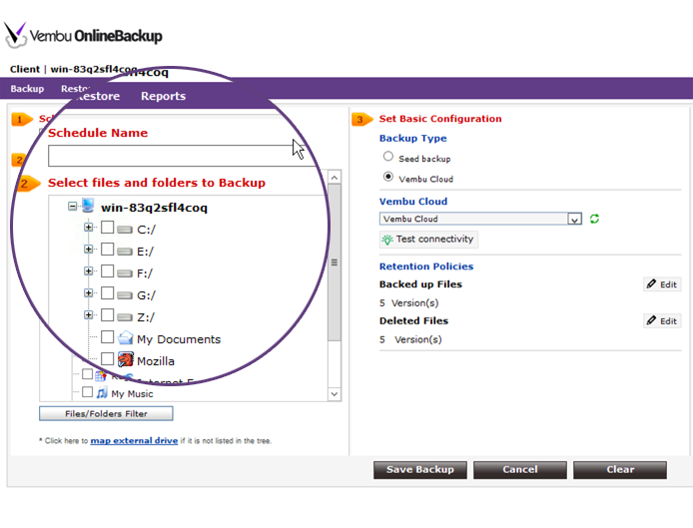This screenshot has width=693, height=528.
Task: Click the F:/ drive icon
Action: (125, 273)
